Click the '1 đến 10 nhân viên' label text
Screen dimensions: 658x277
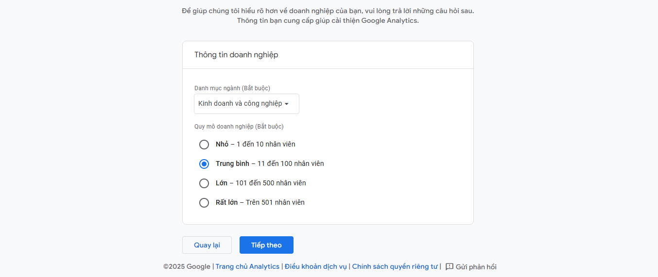266,144
